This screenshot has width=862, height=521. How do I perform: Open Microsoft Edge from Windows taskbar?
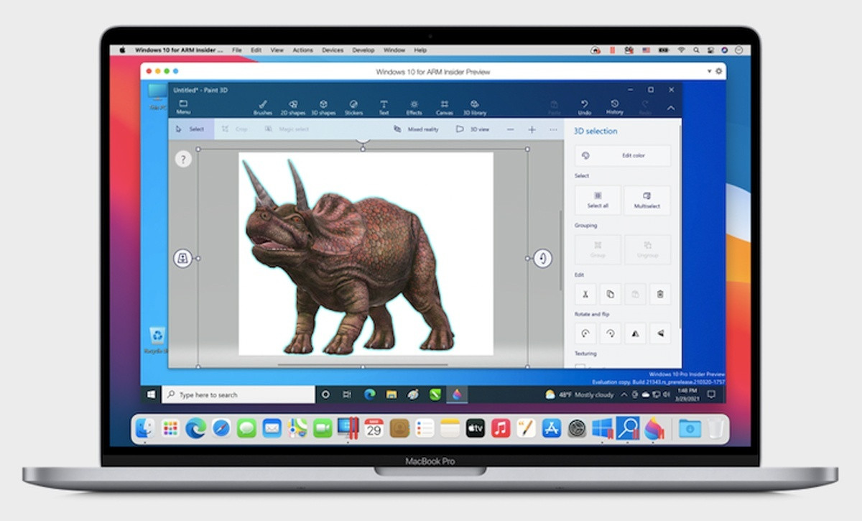click(370, 395)
